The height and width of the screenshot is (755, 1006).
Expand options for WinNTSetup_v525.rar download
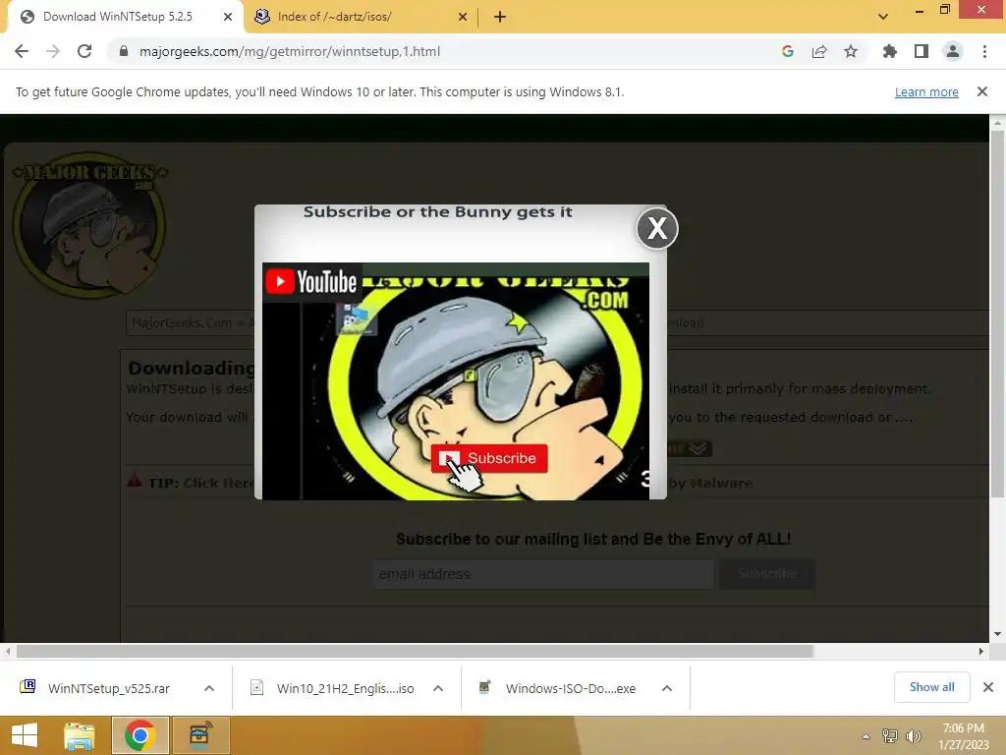pos(209,688)
